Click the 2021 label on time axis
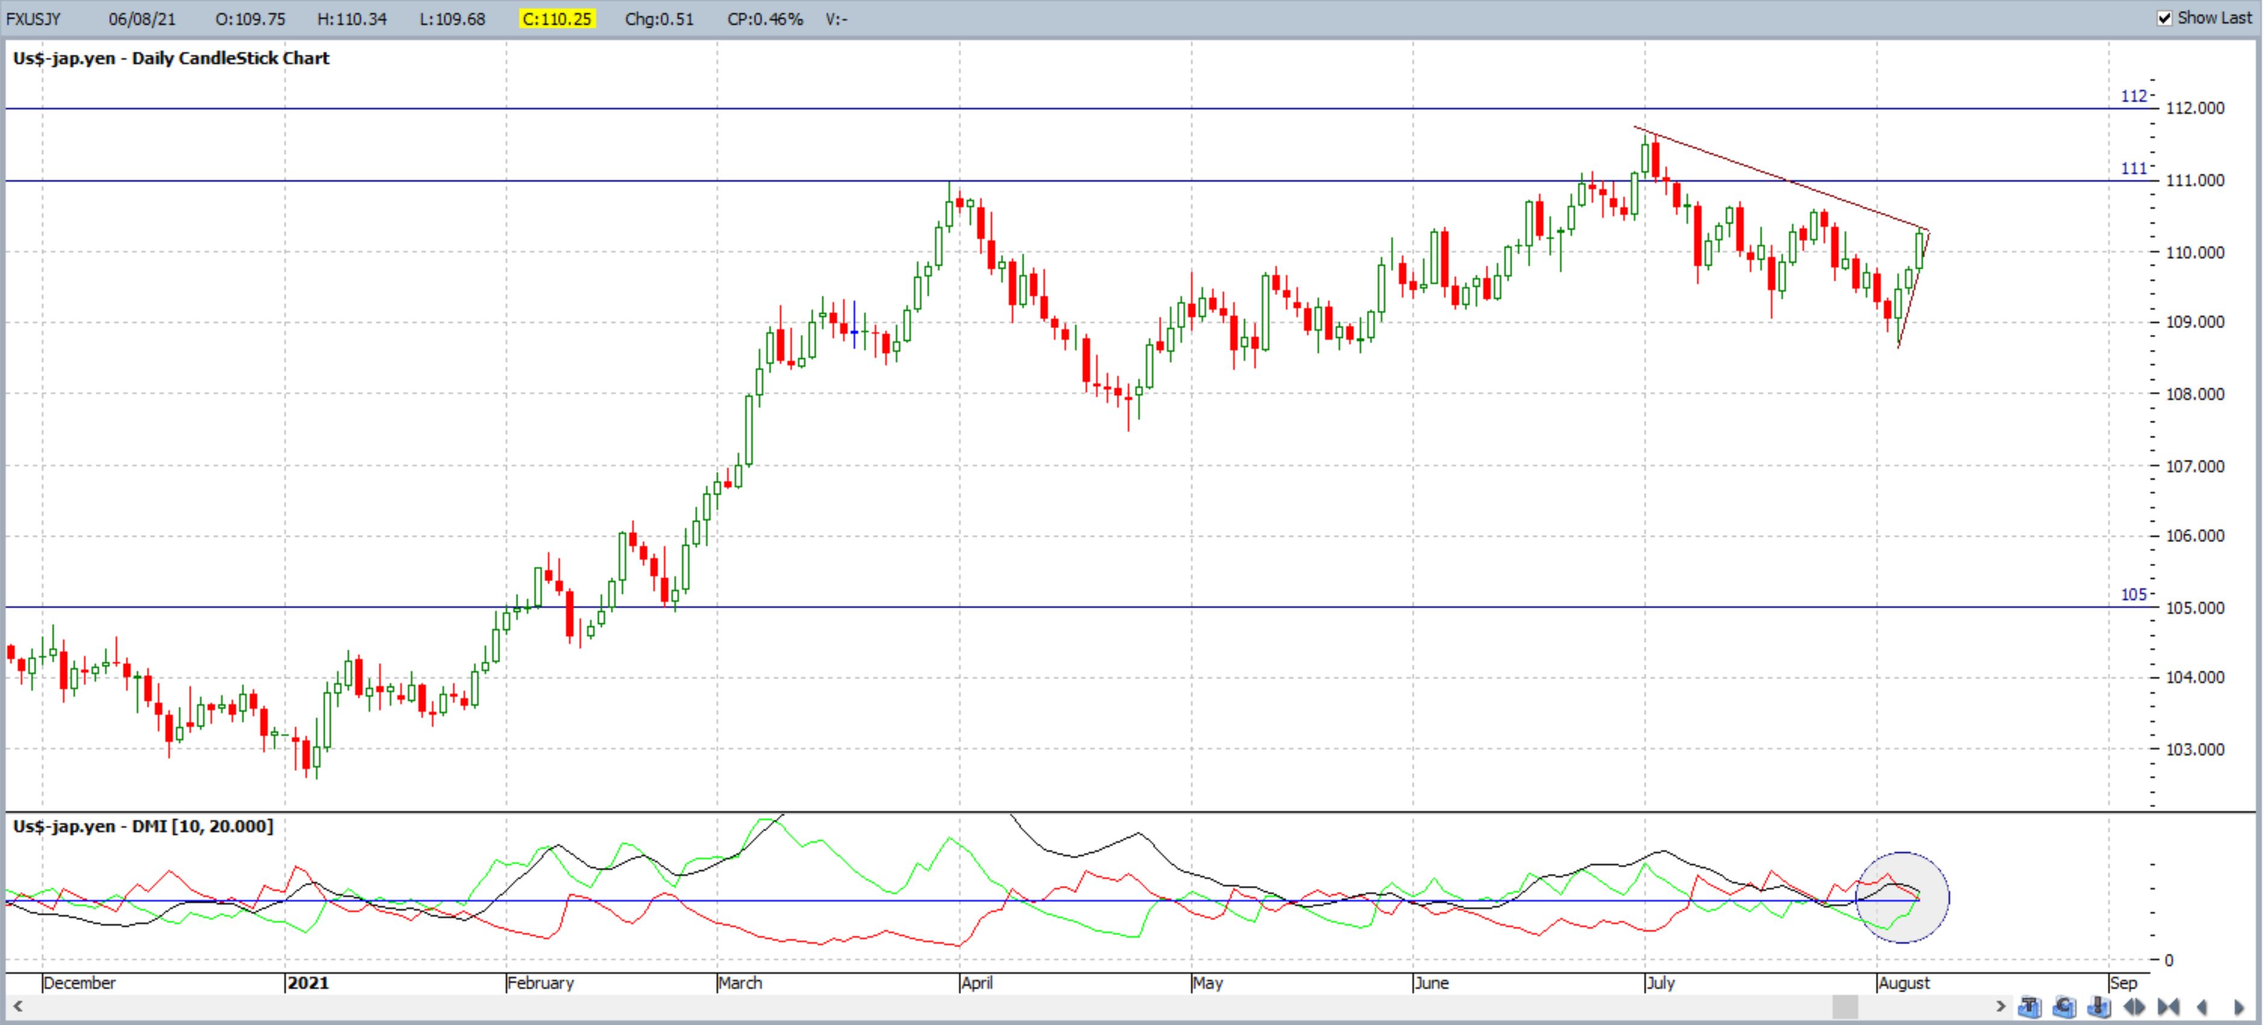This screenshot has width=2264, height=1025. click(x=308, y=983)
